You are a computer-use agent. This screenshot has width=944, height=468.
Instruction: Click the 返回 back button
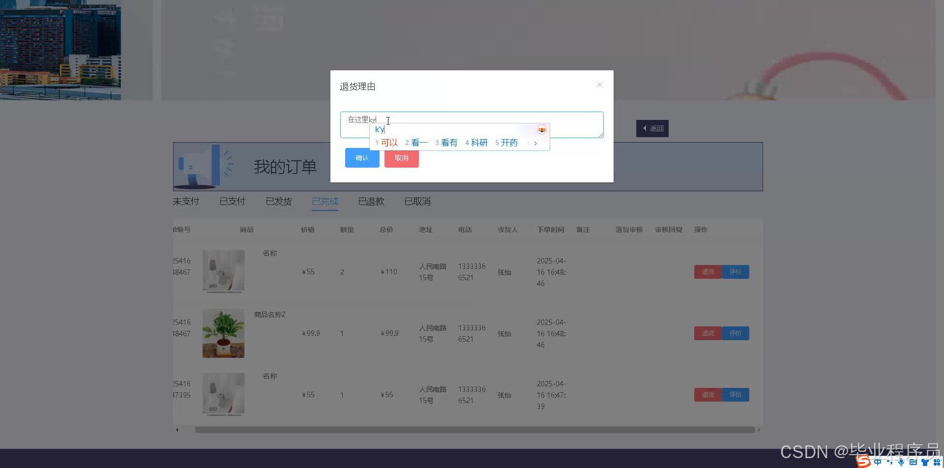click(x=652, y=128)
